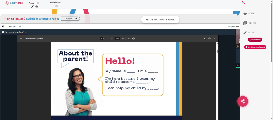Click the fit to page icon
This screenshot has height=120, width=273.
coord(129,38)
